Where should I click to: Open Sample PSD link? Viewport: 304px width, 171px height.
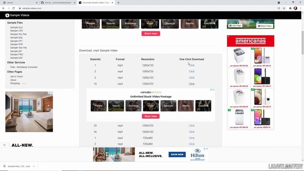(x=17, y=55)
